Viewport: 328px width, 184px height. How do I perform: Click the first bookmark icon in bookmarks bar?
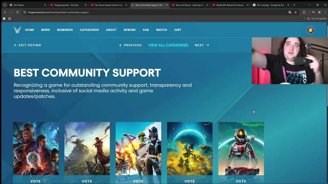(4, 18)
